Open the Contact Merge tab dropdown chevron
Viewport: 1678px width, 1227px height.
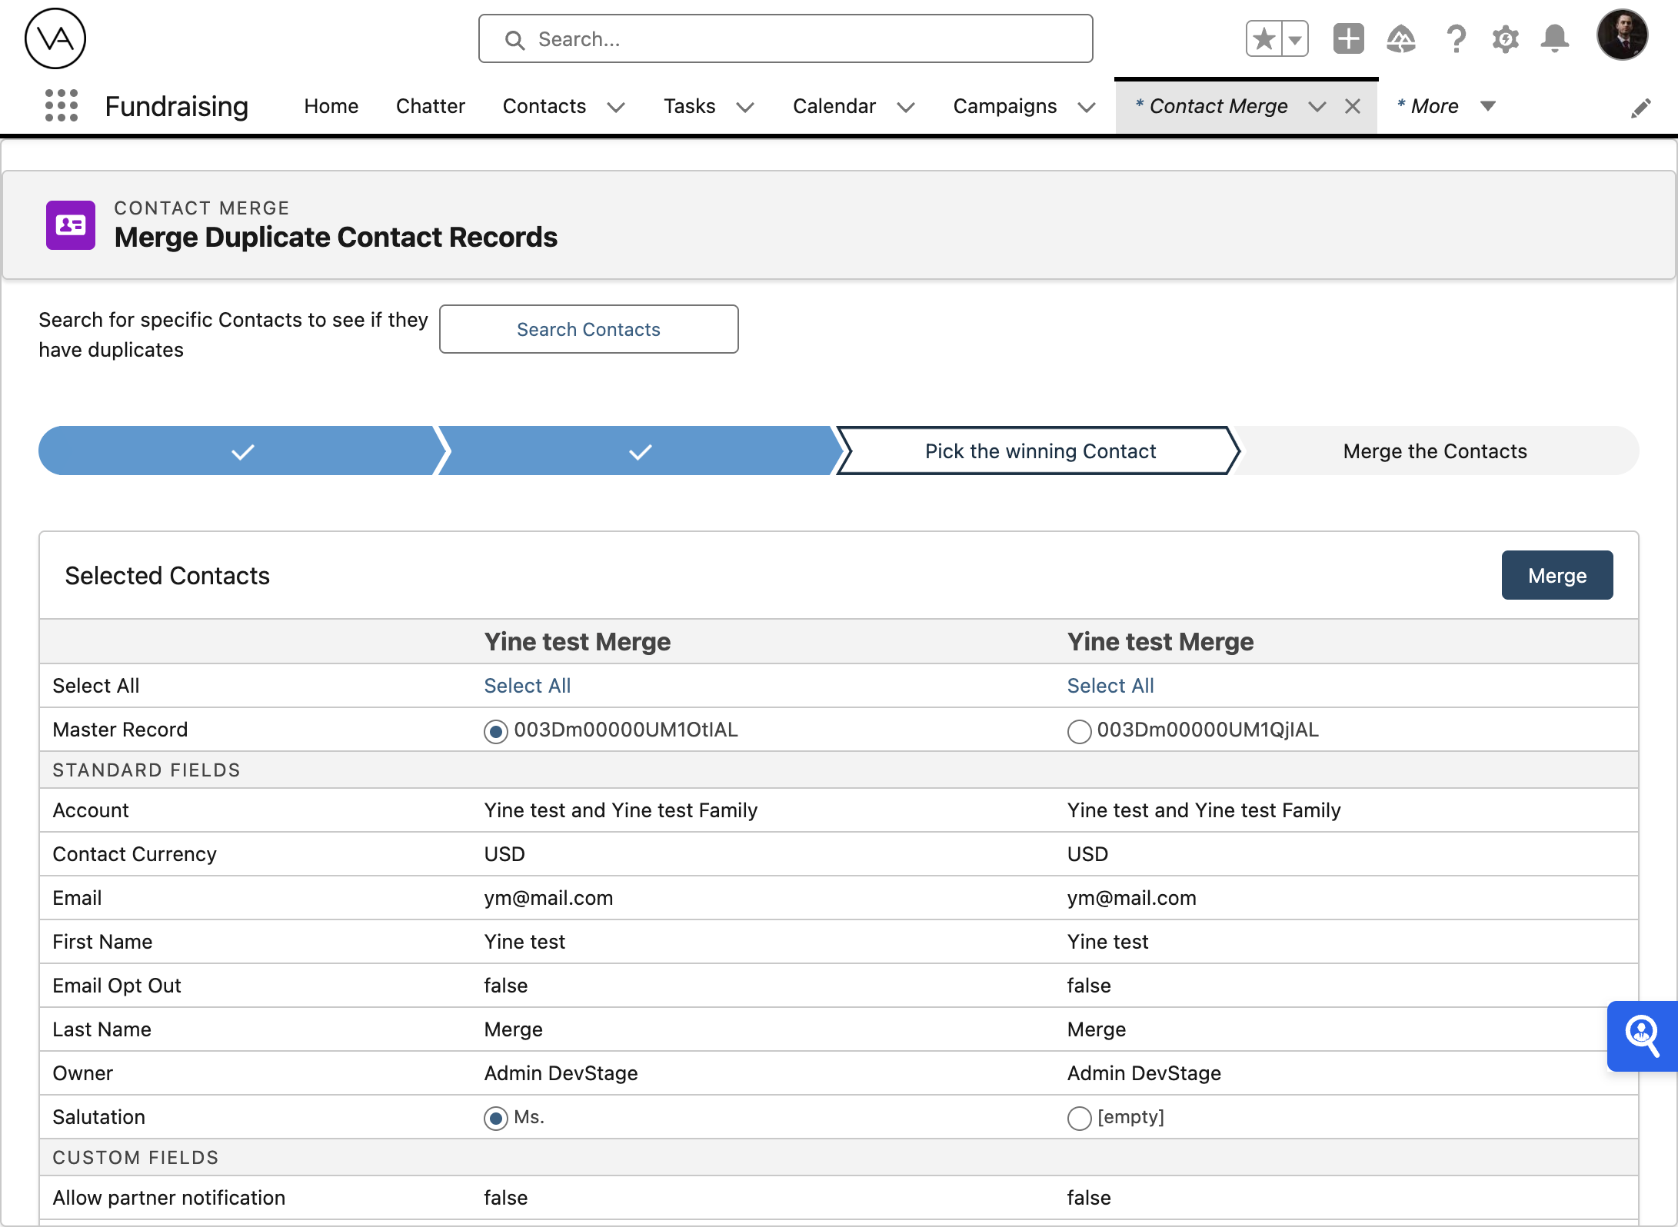1317,107
